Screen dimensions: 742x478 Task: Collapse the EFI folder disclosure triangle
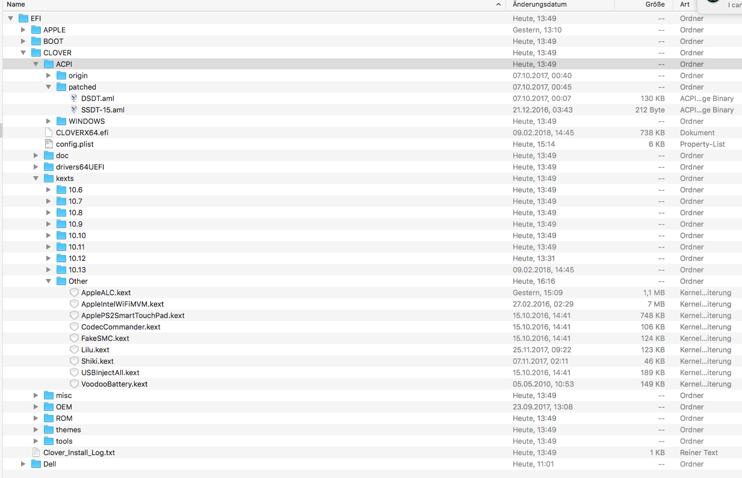click(x=11, y=19)
